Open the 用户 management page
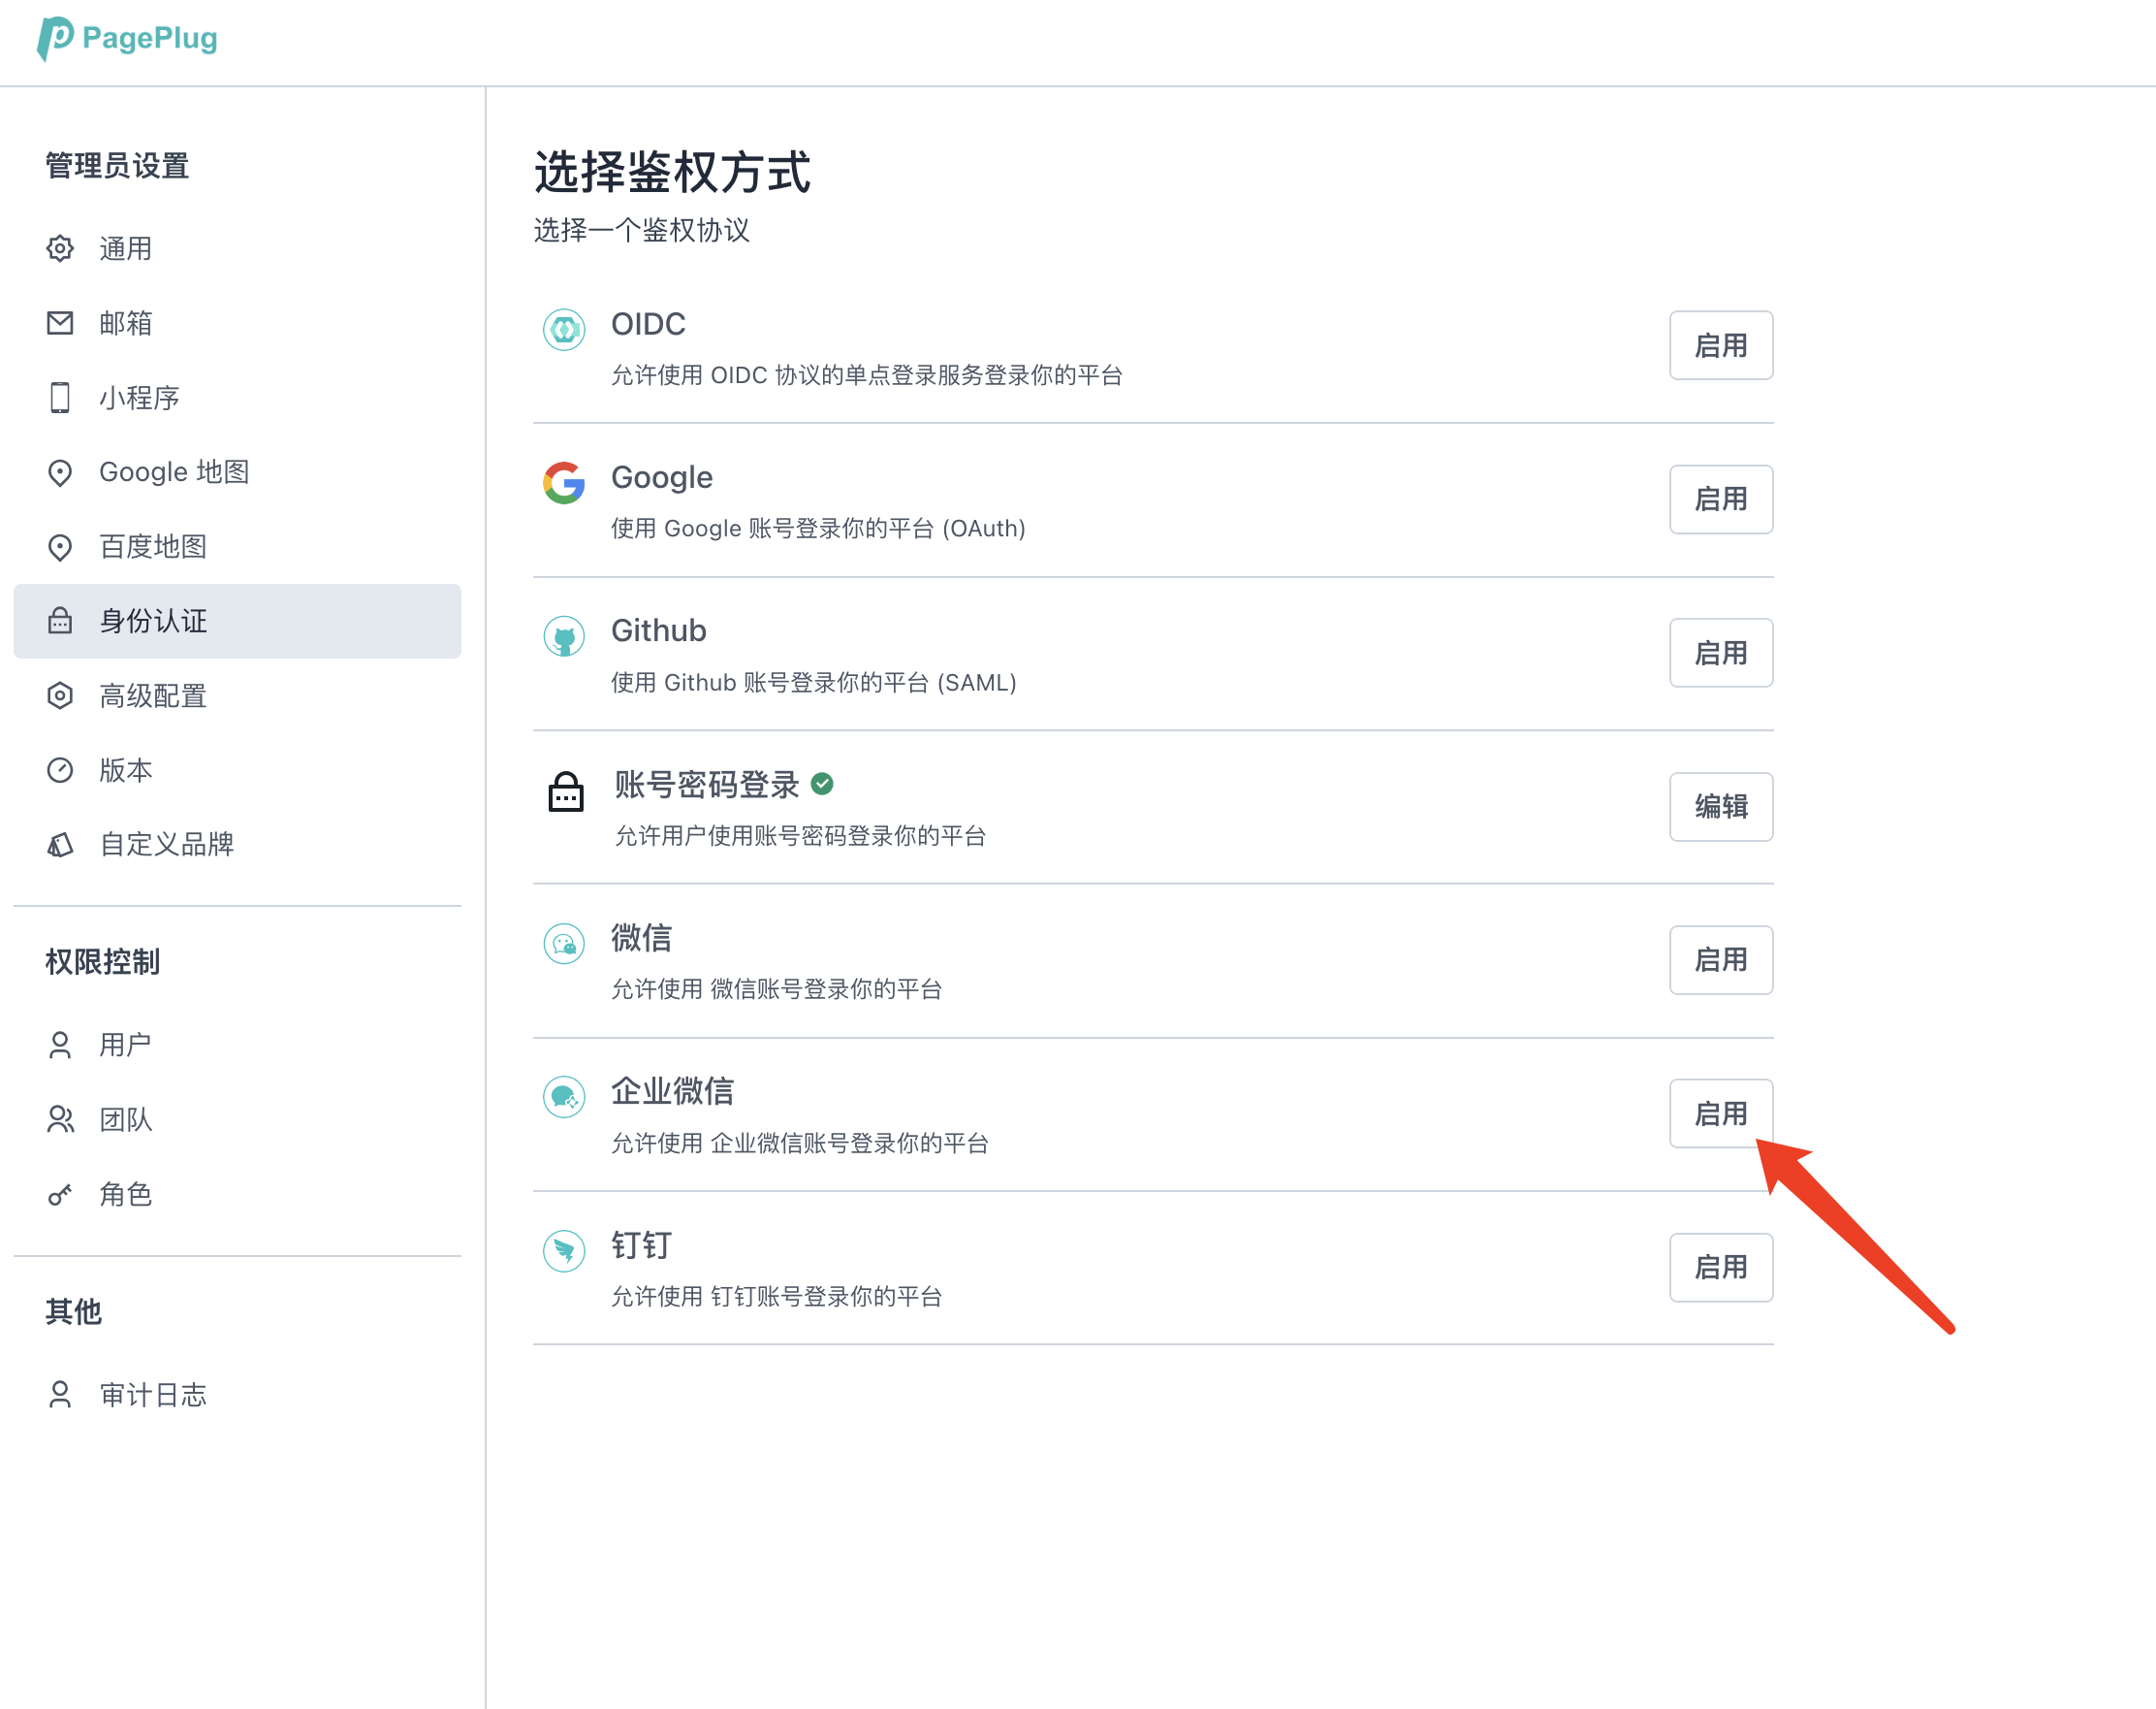This screenshot has width=2156, height=1709. [x=237, y=1045]
